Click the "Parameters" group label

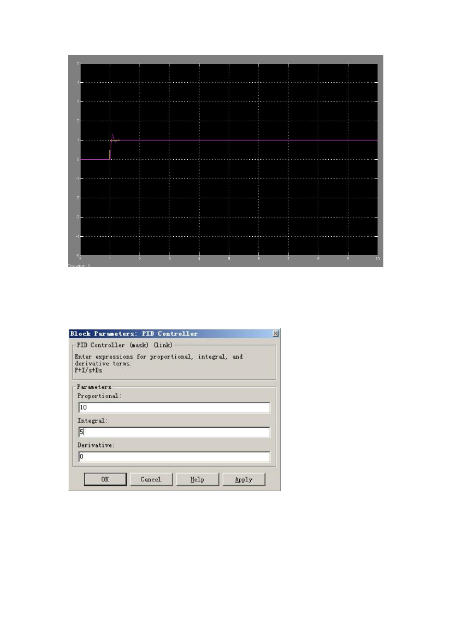[x=94, y=387]
